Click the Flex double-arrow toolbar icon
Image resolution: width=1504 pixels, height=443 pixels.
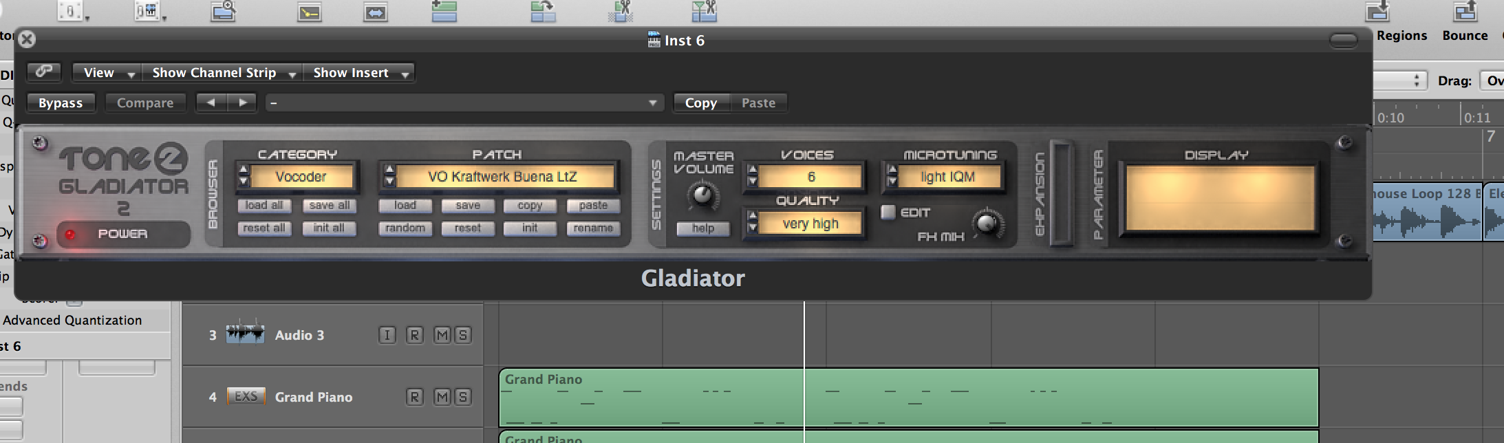pos(375,12)
